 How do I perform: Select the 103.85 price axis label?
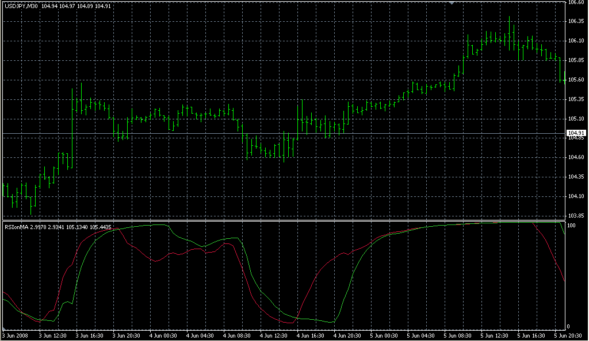coord(576,216)
